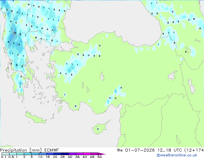Click the 5–10 mm legend color swatch
204x158 pixels.
coord(35,154)
